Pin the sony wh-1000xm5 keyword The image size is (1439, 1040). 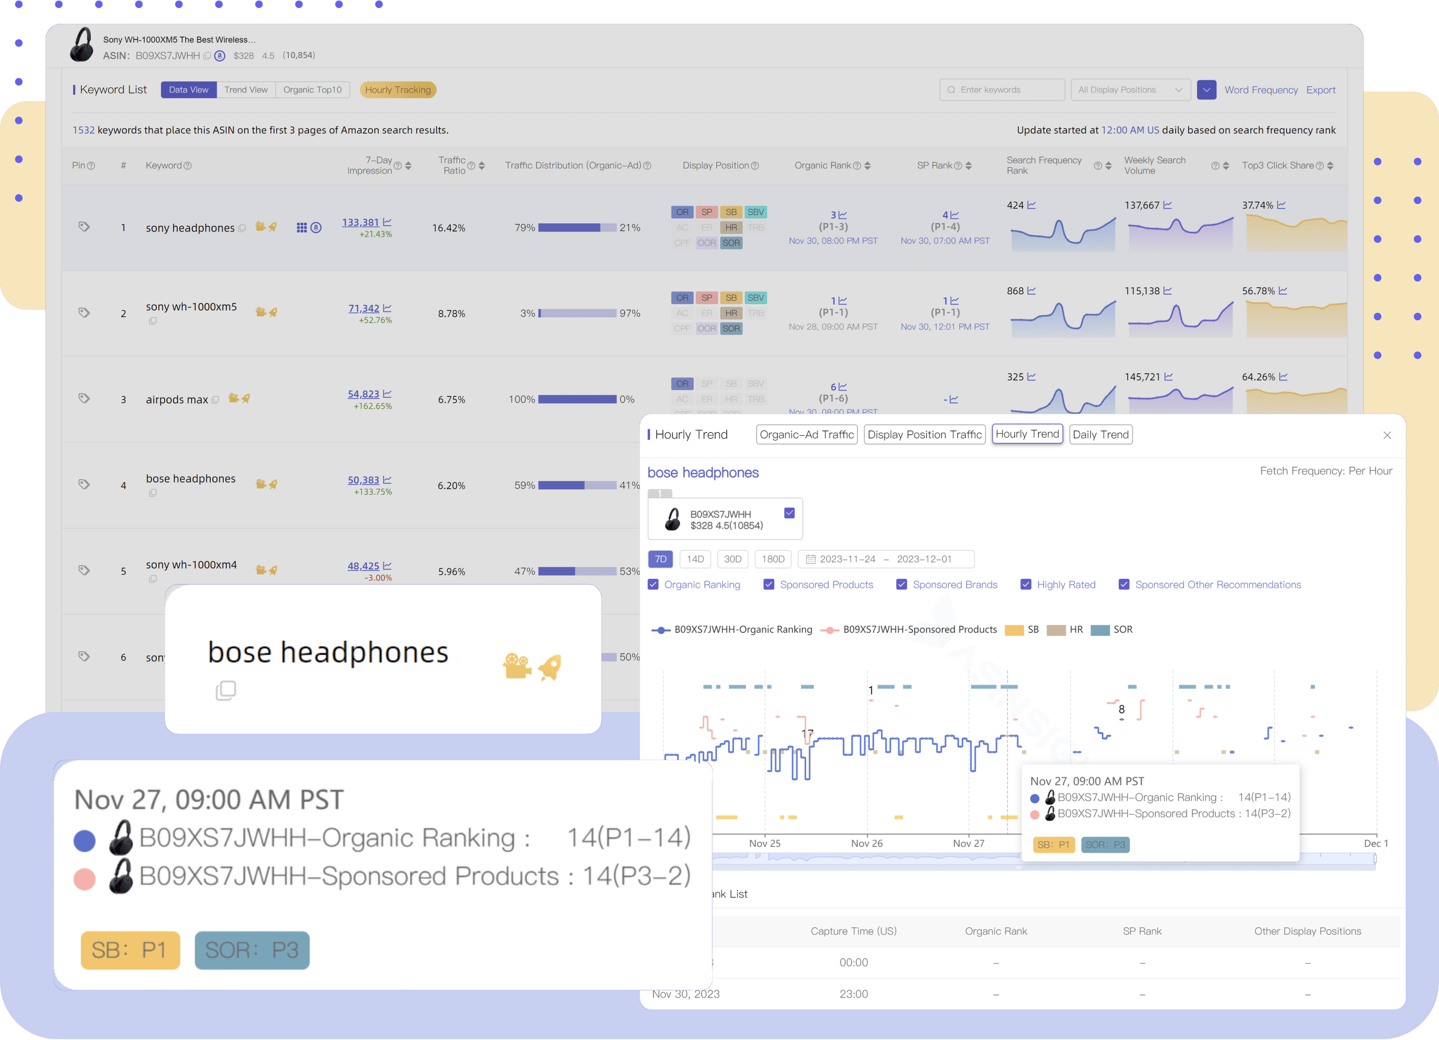click(84, 313)
